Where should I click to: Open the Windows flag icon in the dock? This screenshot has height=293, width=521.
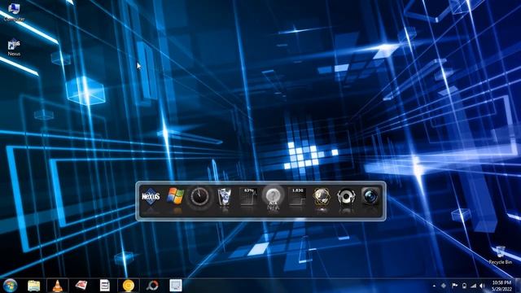click(x=176, y=196)
